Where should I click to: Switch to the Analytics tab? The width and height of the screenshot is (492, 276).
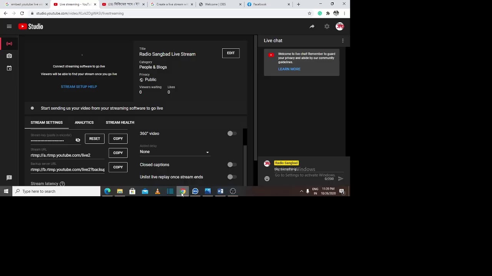pos(84,123)
